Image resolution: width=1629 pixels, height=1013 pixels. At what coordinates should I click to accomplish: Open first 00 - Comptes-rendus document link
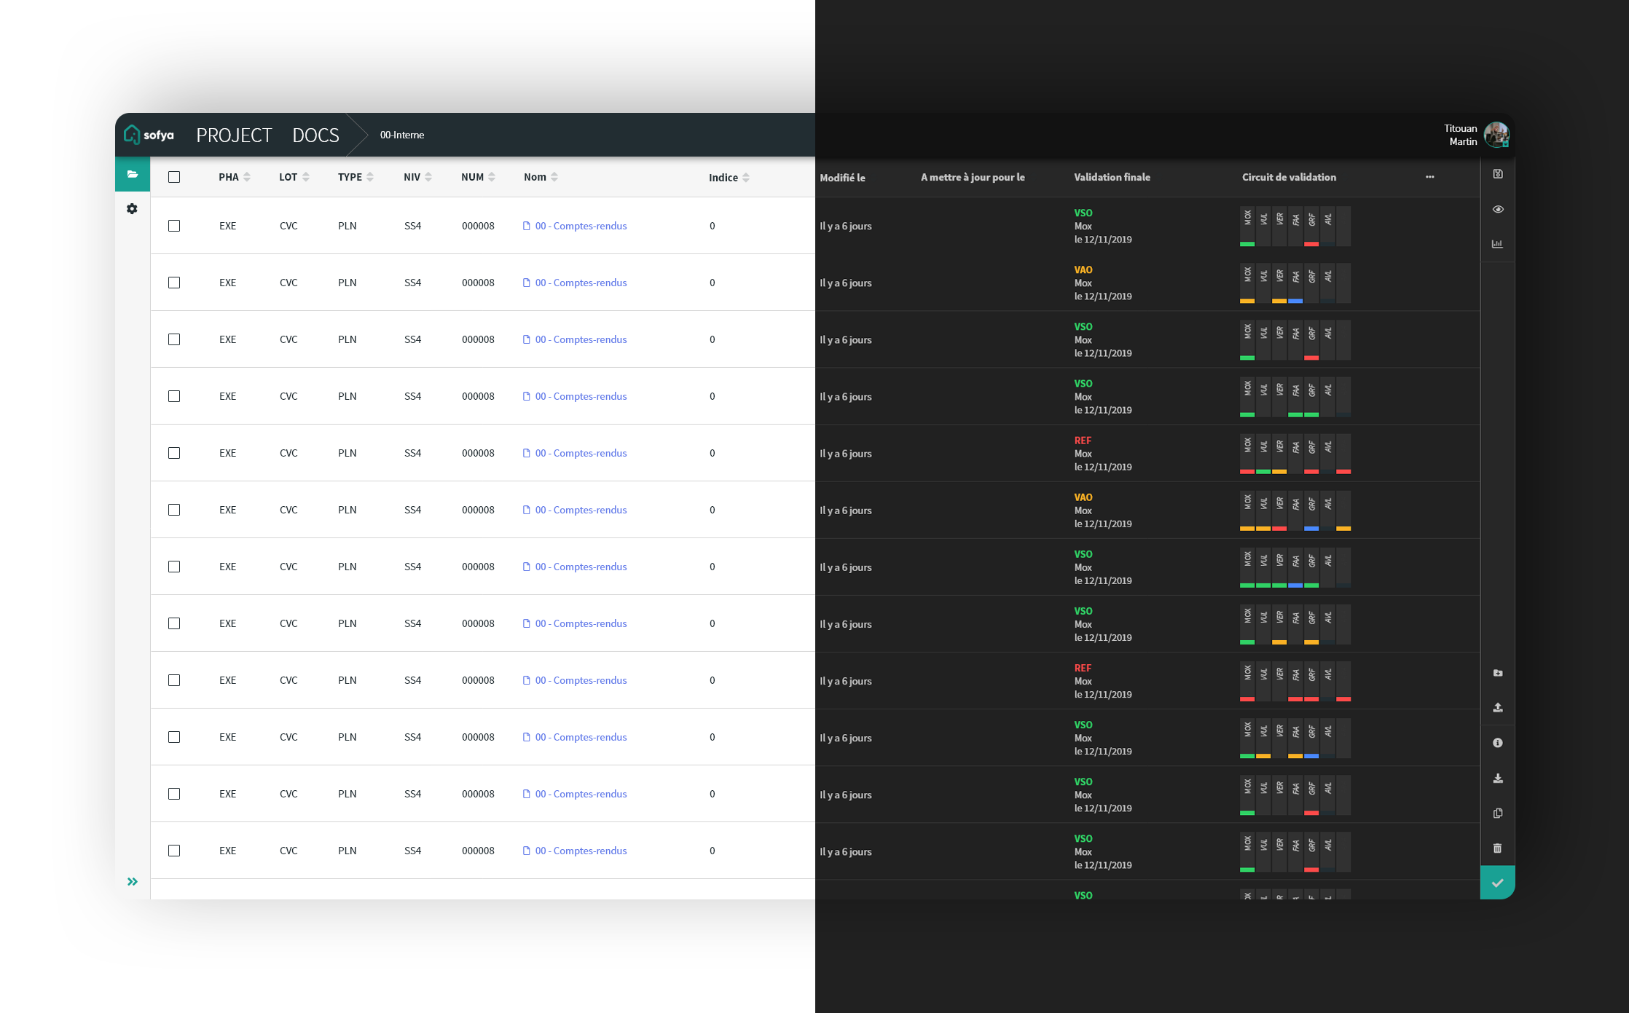[x=581, y=226]
